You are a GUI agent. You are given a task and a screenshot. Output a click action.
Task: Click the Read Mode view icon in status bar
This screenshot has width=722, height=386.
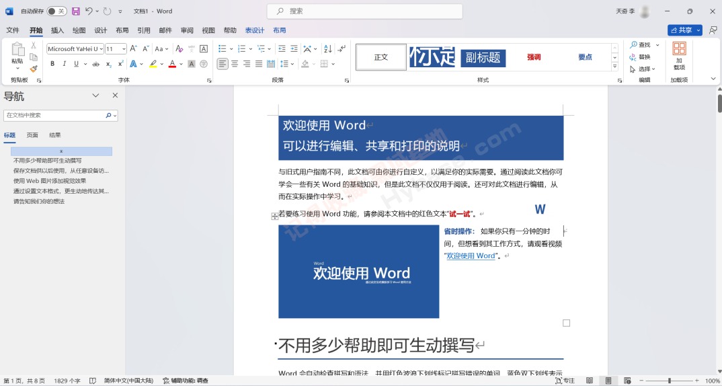590,381
